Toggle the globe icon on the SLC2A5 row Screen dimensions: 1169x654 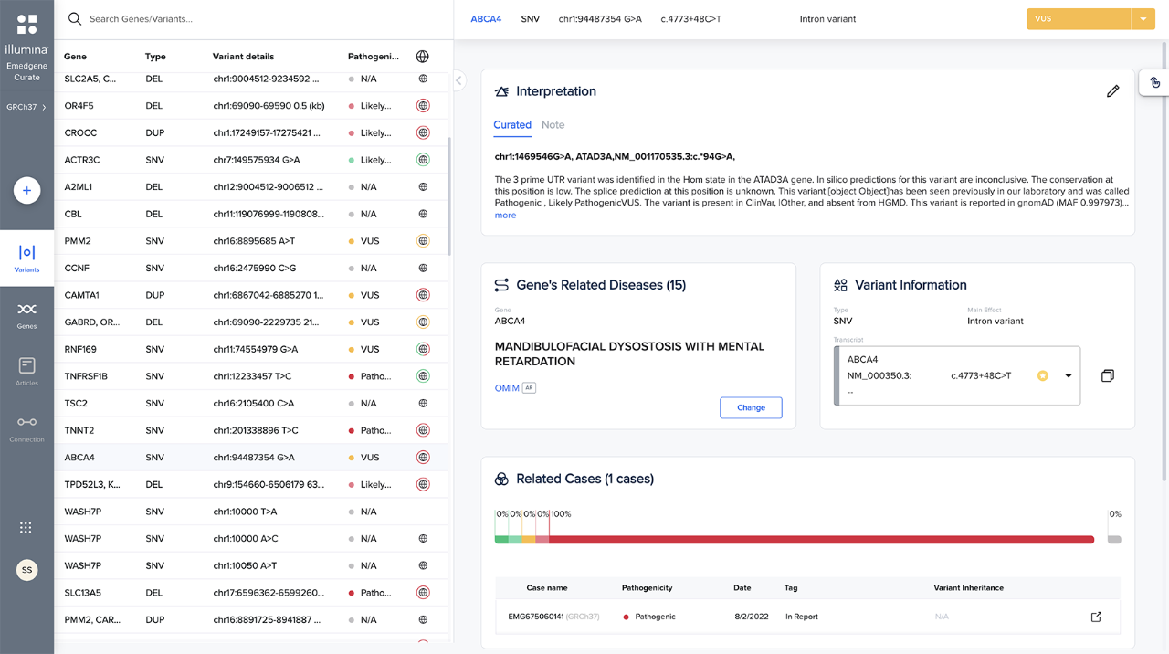(422, 79)
